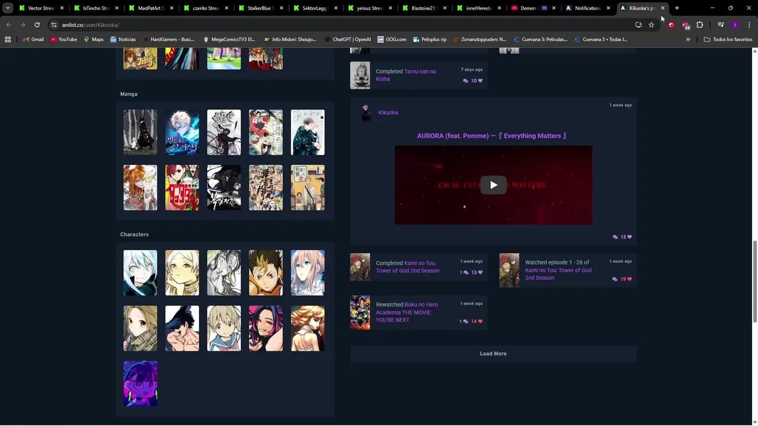
Task: Open the Todos los favoritos bookmarks folder
Action: click(x=728, y=40)
